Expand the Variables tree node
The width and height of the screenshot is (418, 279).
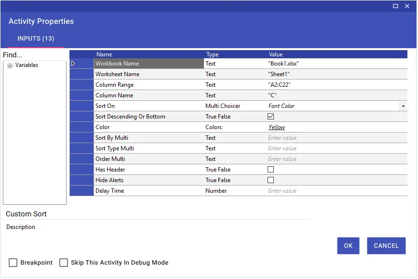[x=10, y=66]
